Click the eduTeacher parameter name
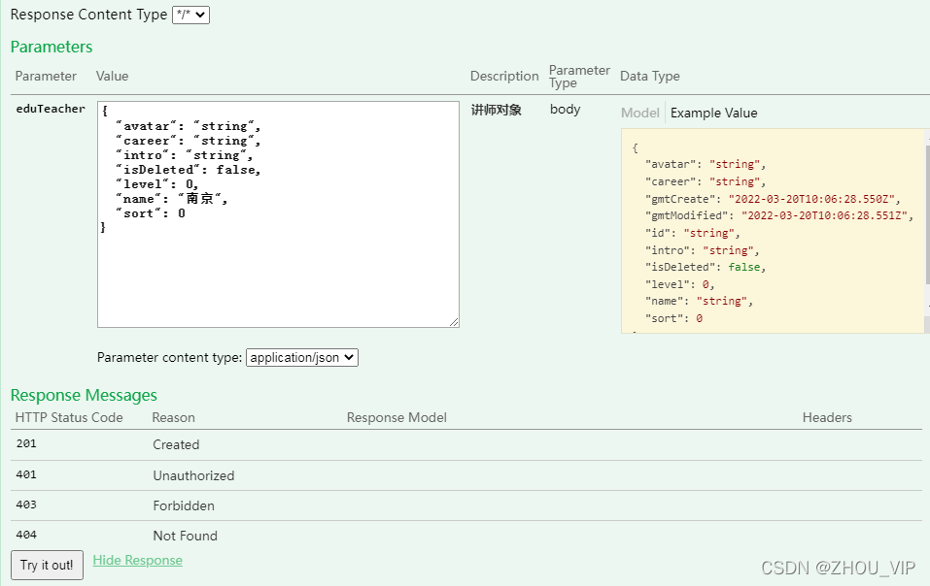930x586 pixels. [51, 109]
